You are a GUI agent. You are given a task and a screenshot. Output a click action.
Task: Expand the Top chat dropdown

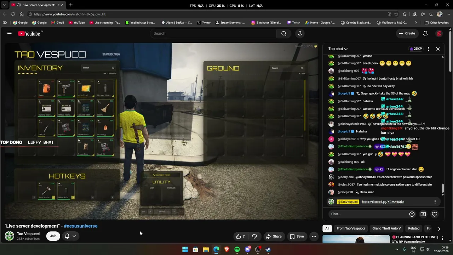pyautogui.click(x=338, y=49)
